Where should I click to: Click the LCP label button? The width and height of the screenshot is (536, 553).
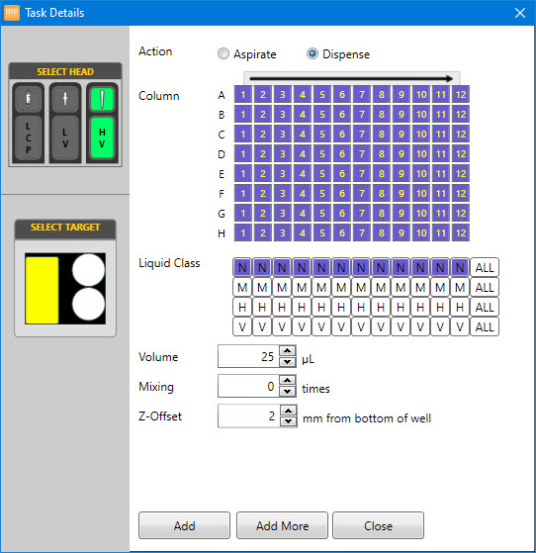click(x=29, y=138)
